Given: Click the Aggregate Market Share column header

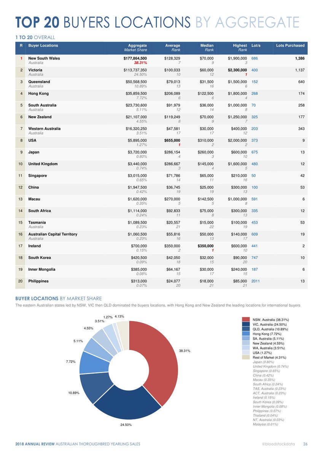Looking at the screenshot, I should point(136,48).
